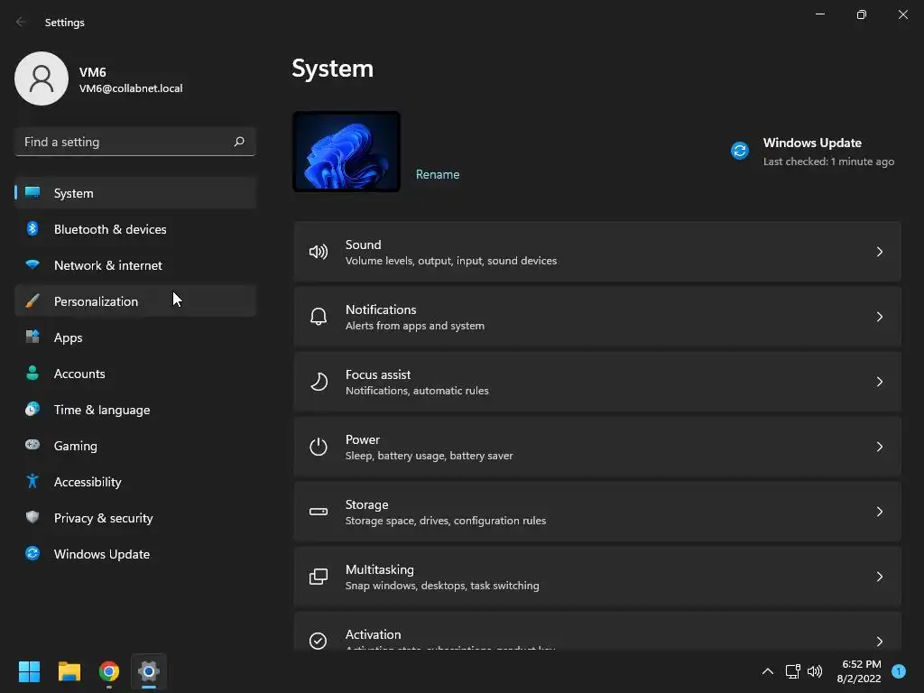Show hidden system tray icons
Screen dimensions: 924x693
point(767,671)
